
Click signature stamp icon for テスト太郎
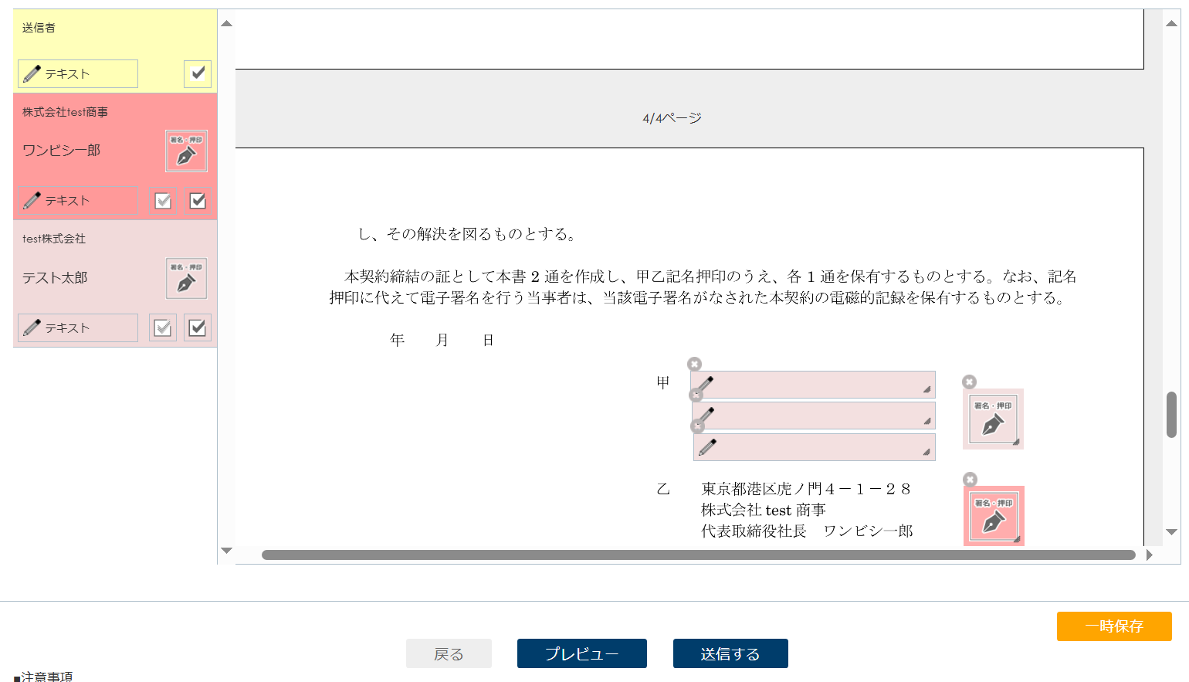coord(186,278)
